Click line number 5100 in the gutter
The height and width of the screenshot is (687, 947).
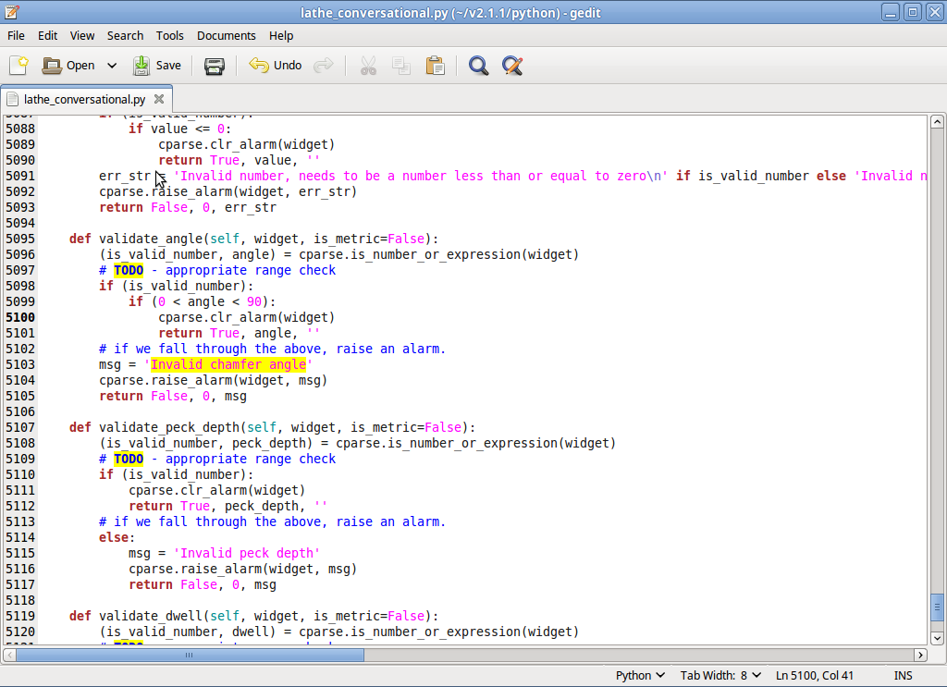pos(20,317)
